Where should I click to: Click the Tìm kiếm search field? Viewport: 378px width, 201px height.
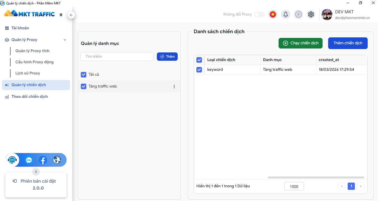tap(117, 57)
